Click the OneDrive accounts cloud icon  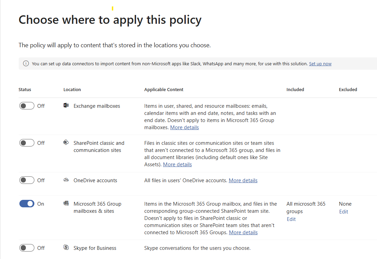pos(66,180)
